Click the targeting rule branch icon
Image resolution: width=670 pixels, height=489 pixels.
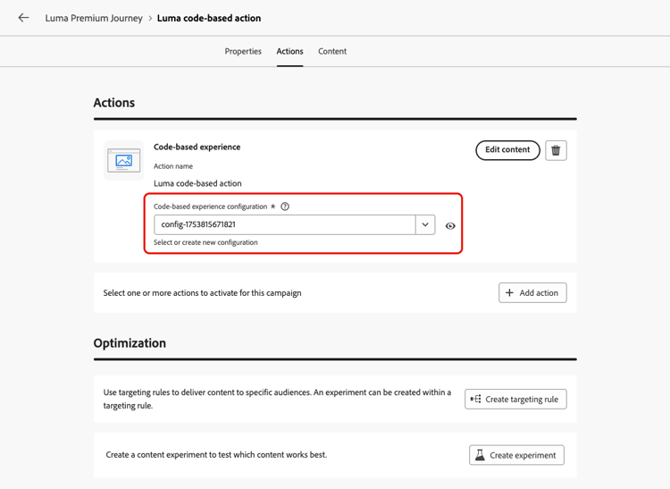(476, 400)
